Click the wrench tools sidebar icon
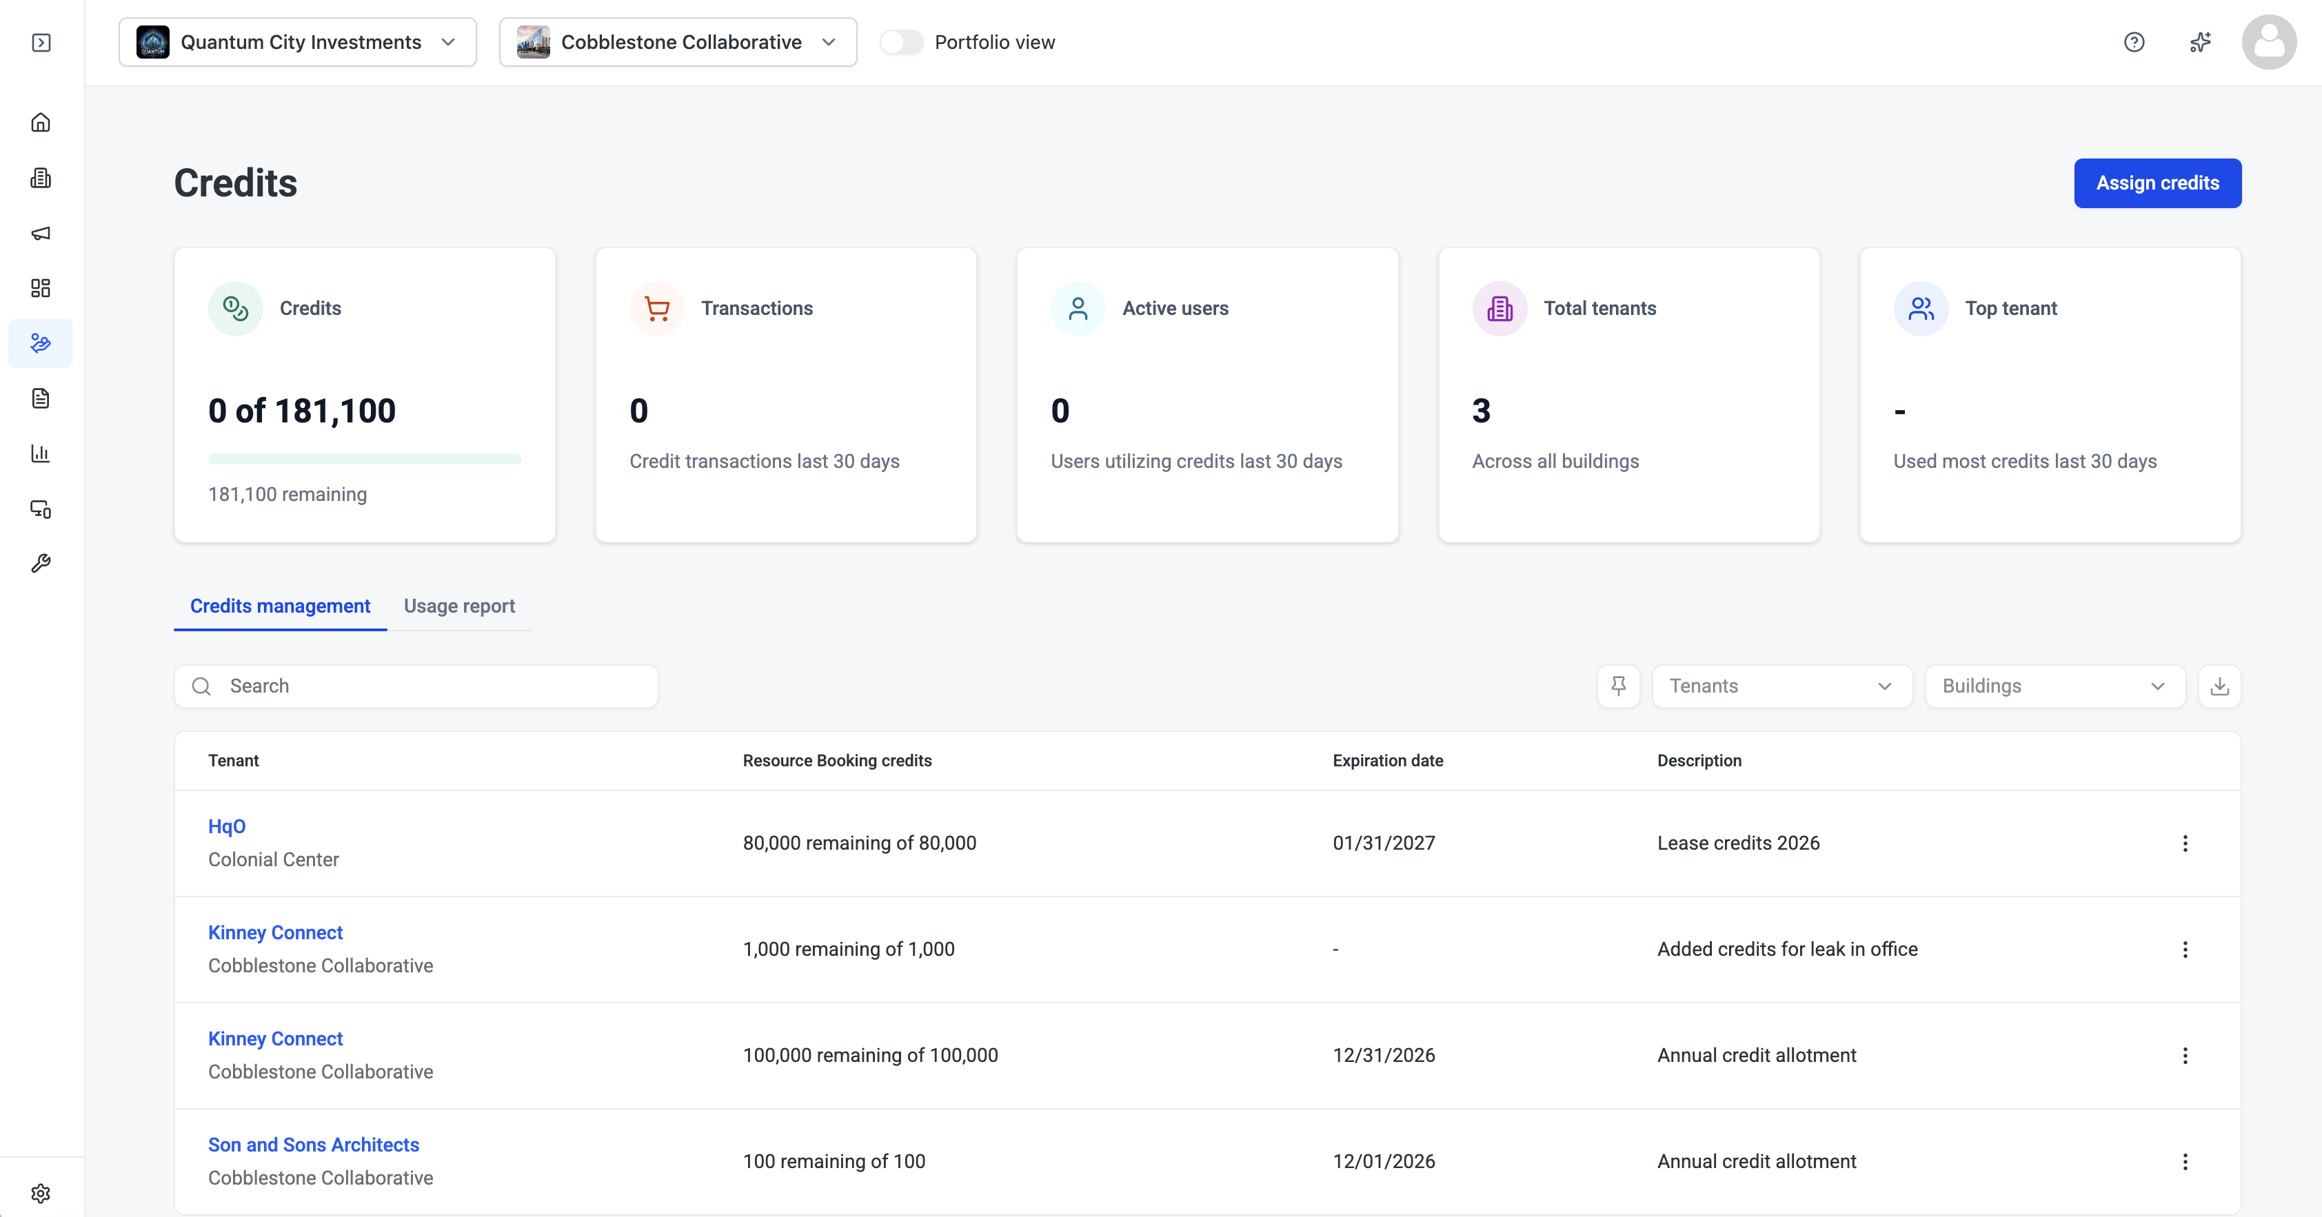Screen dimensions: 2322x1217 [x=41, y=564]
